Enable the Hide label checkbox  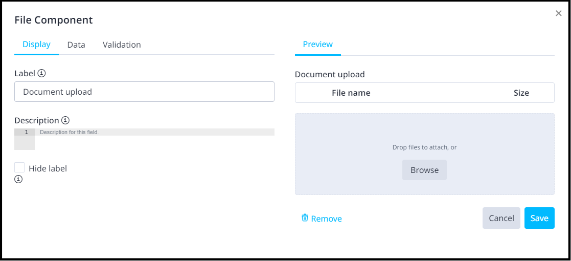[x=19, y=168]
